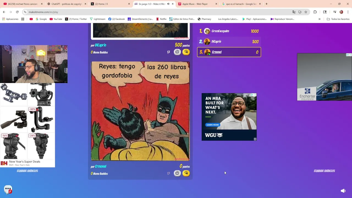Screen dimensions: 352x198
Task: Open the Chrome extensions puzzle icon
Action: (315, 12)
